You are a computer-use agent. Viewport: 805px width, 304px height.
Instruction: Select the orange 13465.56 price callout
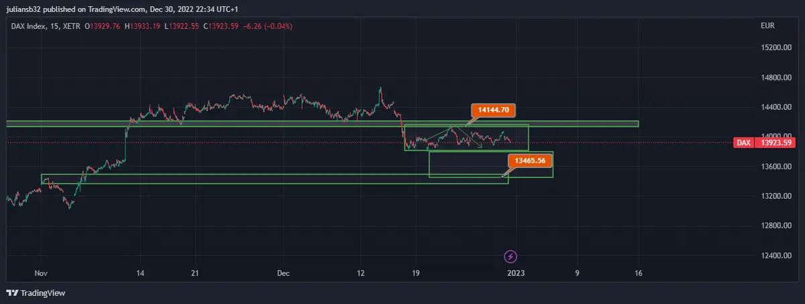tap(530, 161)
